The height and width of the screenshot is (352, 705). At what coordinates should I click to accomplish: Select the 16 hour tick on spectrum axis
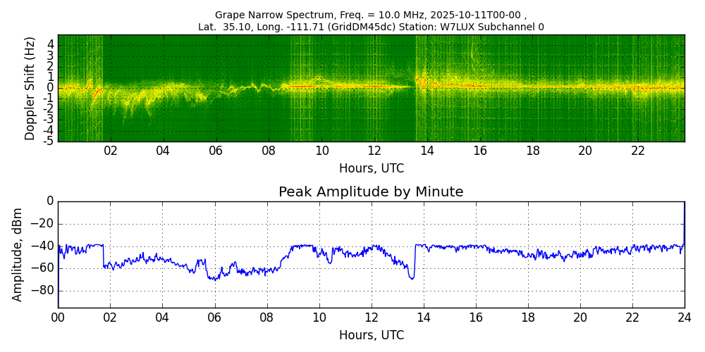480,151
